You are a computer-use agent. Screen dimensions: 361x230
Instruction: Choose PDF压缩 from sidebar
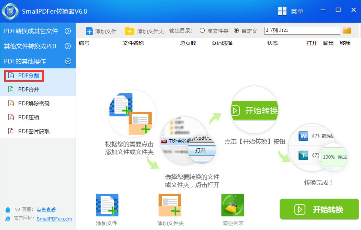(x=38, y=117)
